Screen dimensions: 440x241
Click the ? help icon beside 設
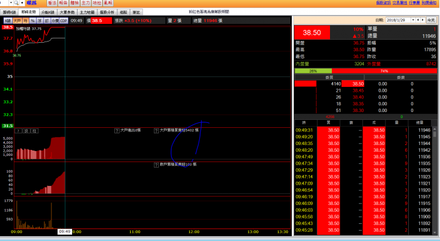(x=18, y=131)
